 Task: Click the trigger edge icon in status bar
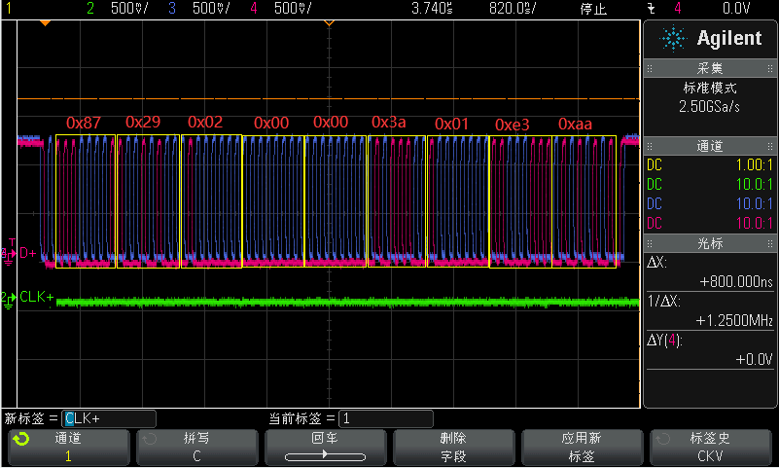click(651, 9)
